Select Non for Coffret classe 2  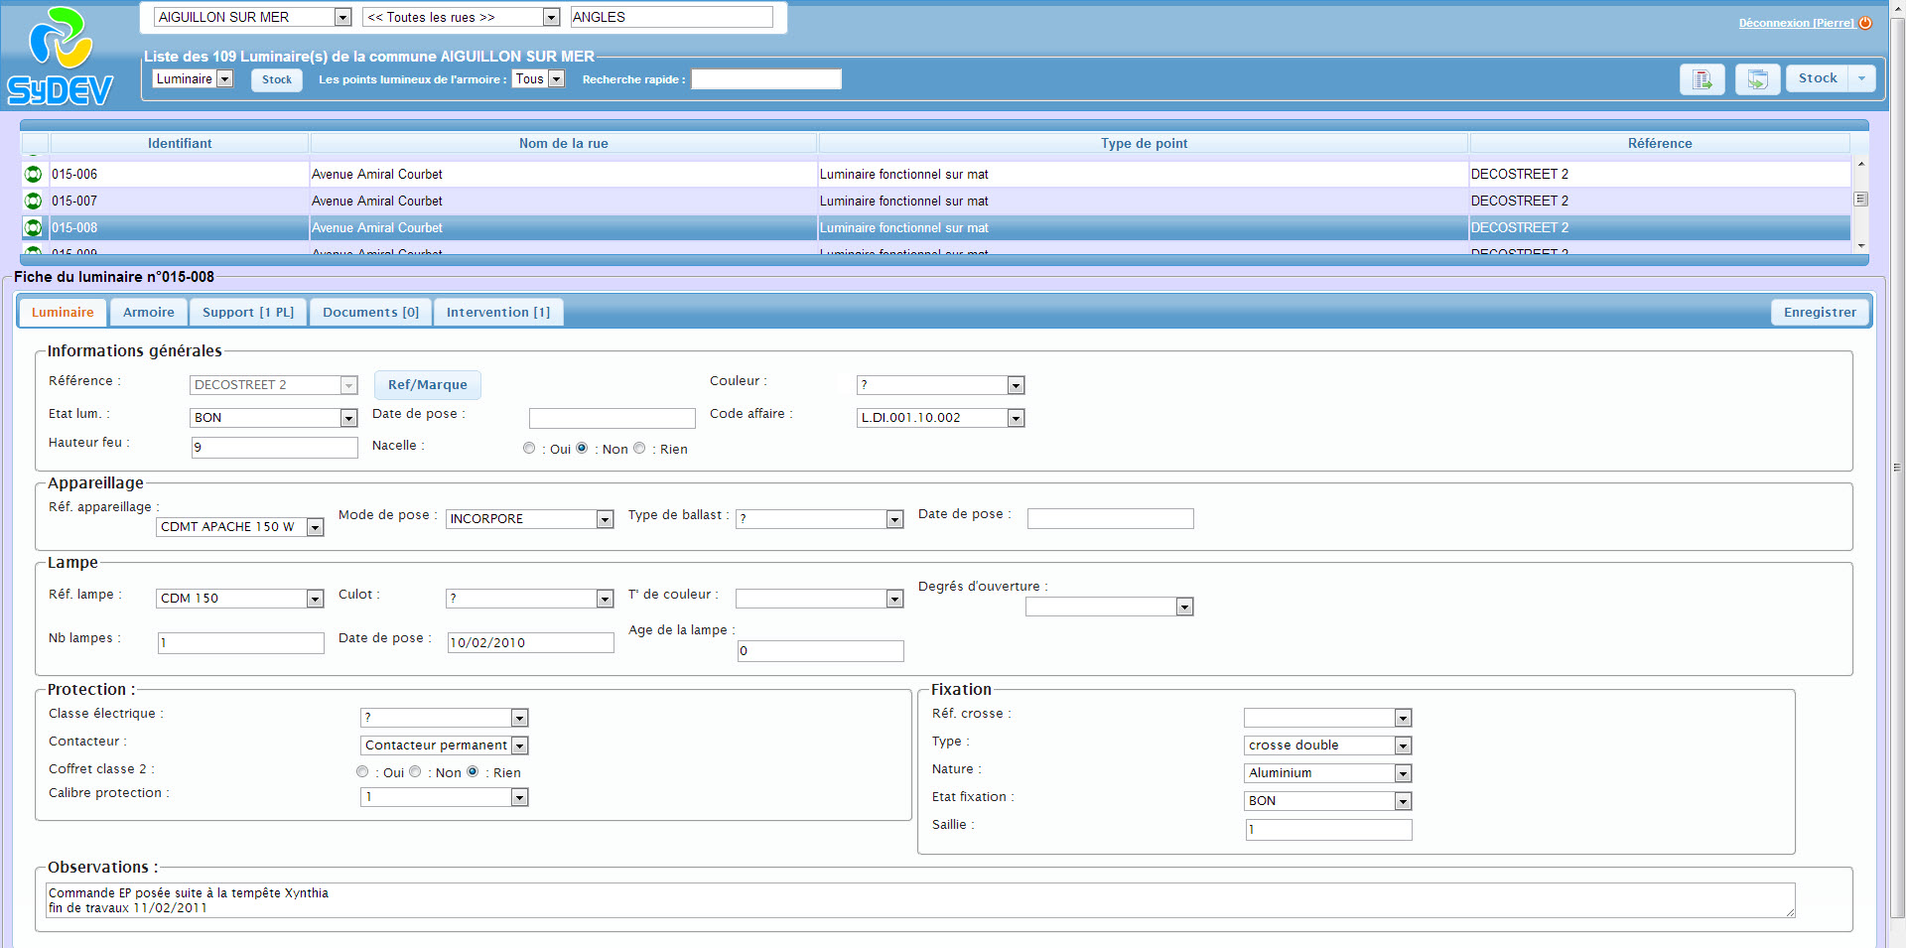tap(415, 771)
